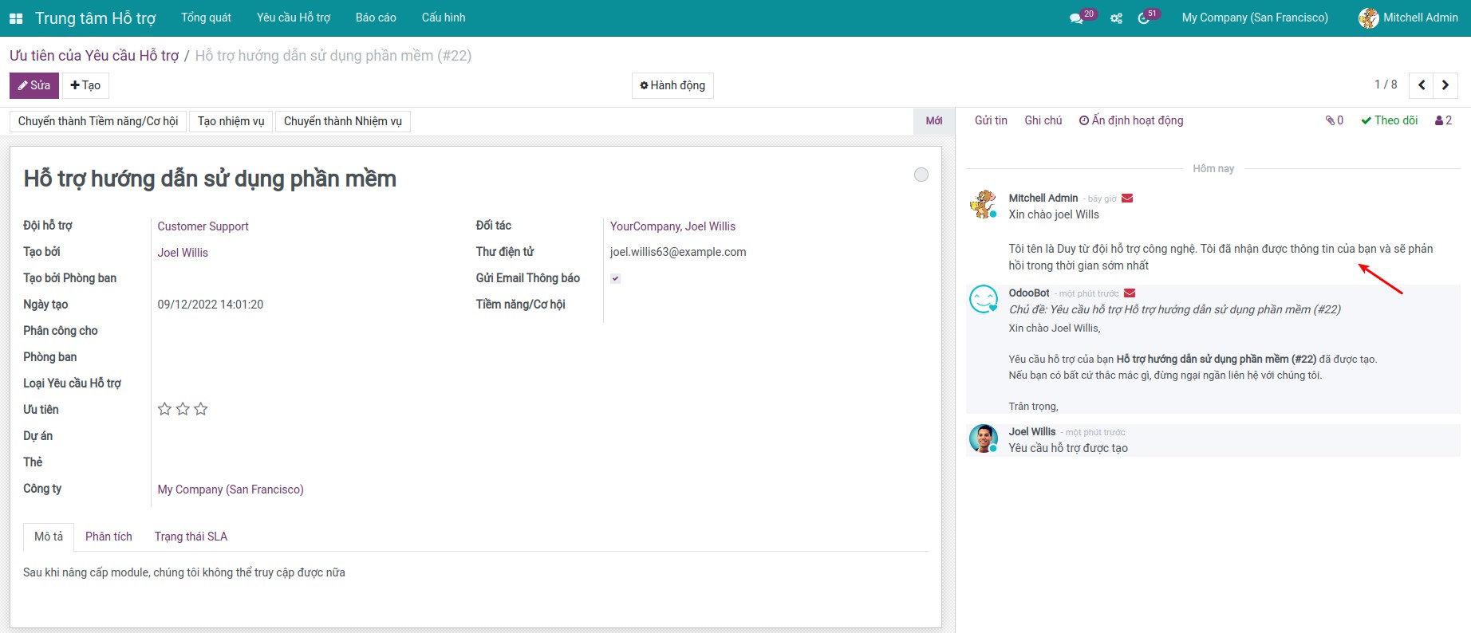Toggle the Gửi Email Thông báo checkbox

click(615, 278)
